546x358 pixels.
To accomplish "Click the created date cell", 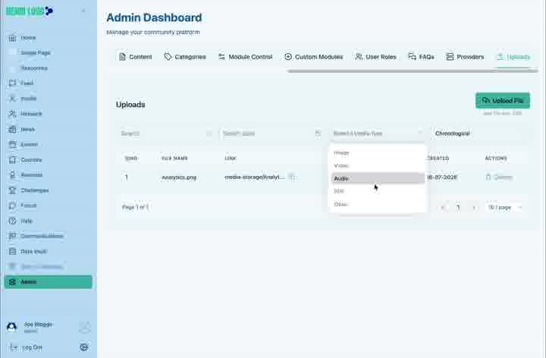I will tap(442, 177).
